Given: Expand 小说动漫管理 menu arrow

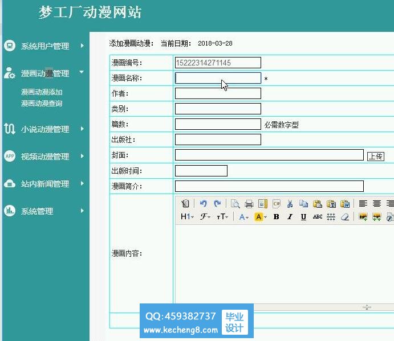Looking at the screenshot, I should 82,129.
